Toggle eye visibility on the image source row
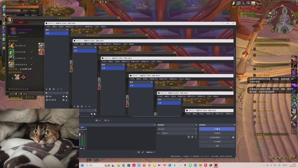Image resolution: width=298 pixels, height=168 pixels. point(63,96)
